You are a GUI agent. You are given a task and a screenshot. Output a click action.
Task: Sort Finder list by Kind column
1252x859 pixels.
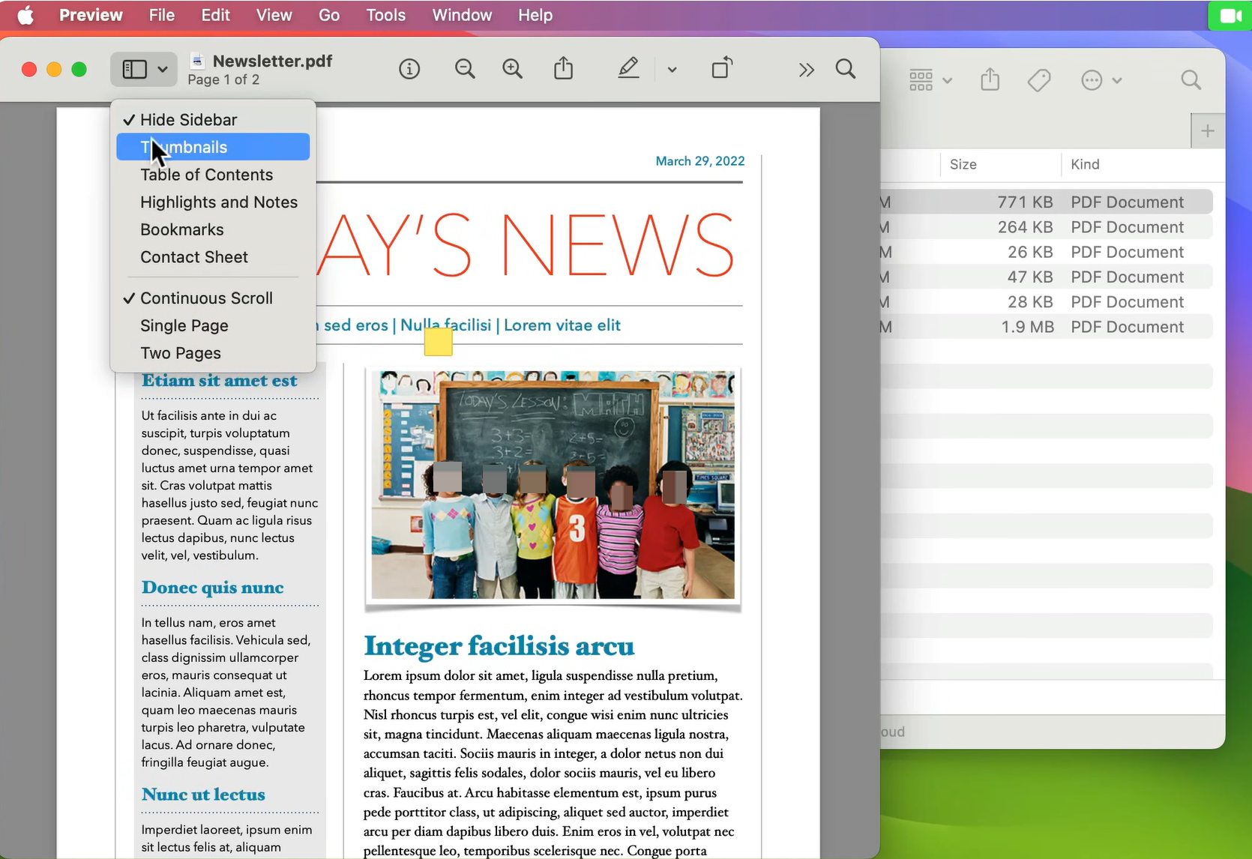(1143, 164)
